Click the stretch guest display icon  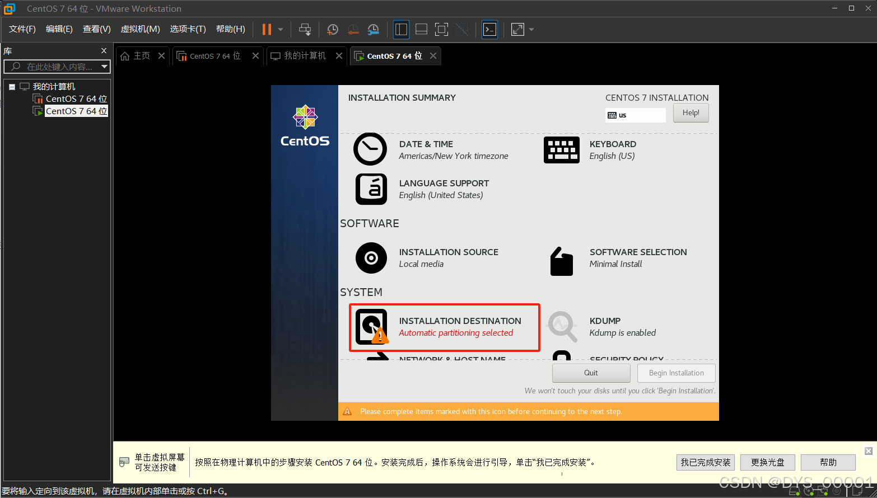(517, 29)
